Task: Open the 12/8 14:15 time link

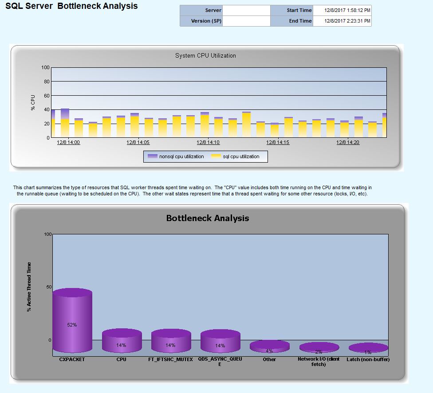Action: coord(278,142)
